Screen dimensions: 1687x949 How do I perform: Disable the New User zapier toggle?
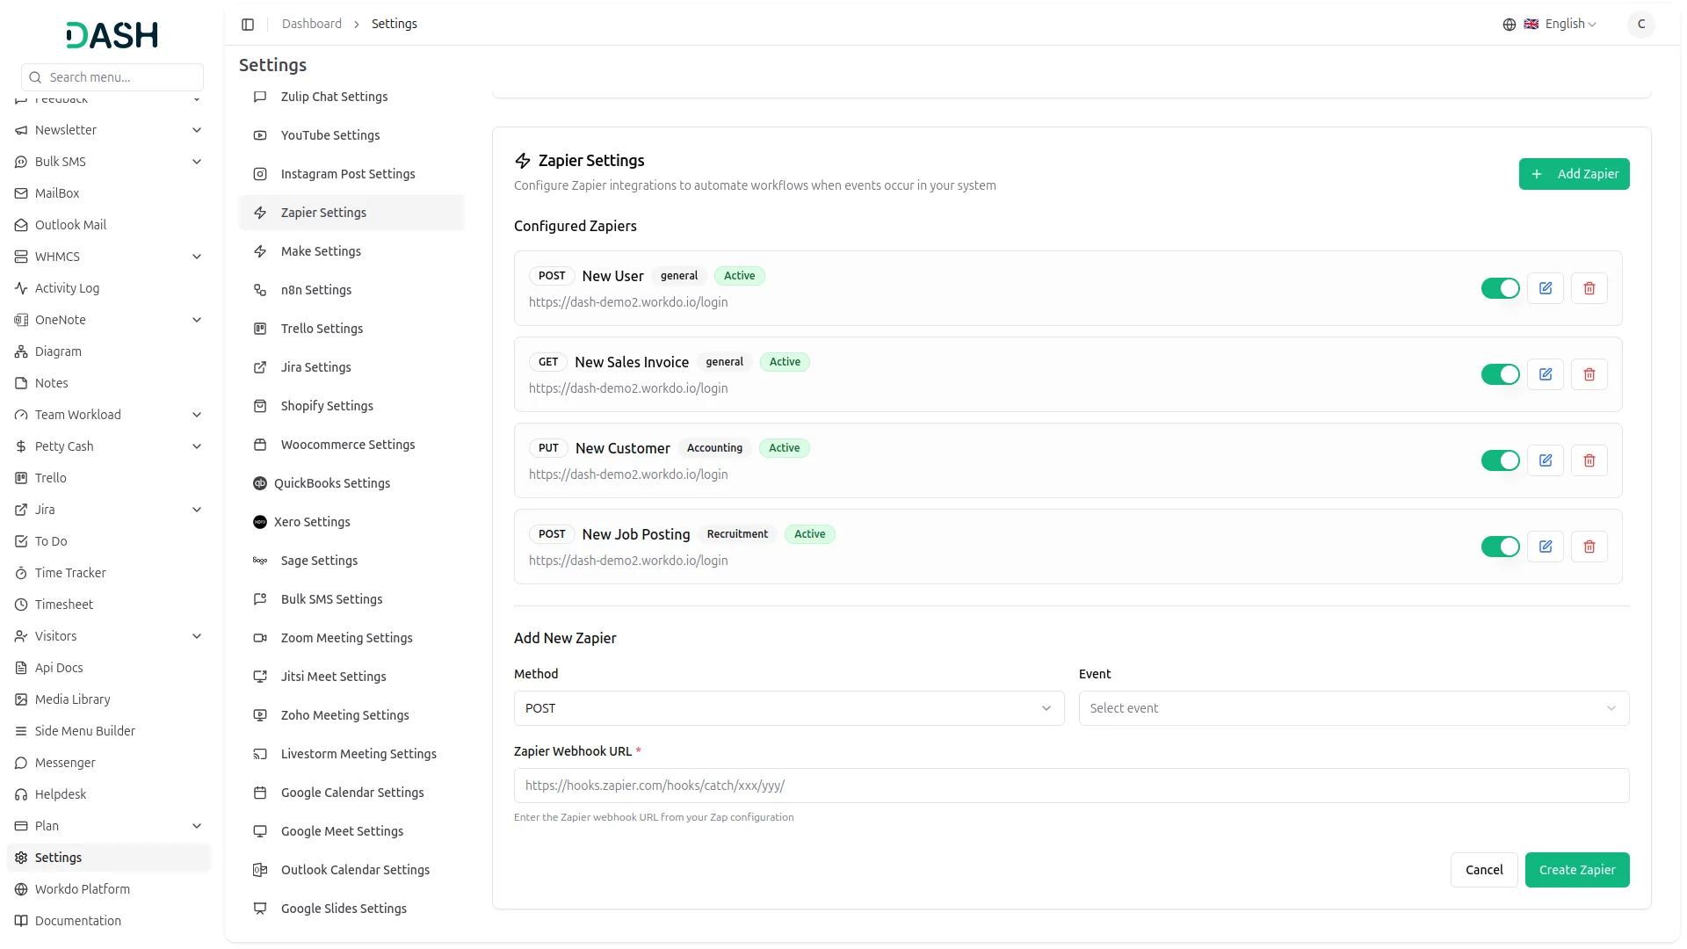pyautogui.click(x=1500, y=288)
